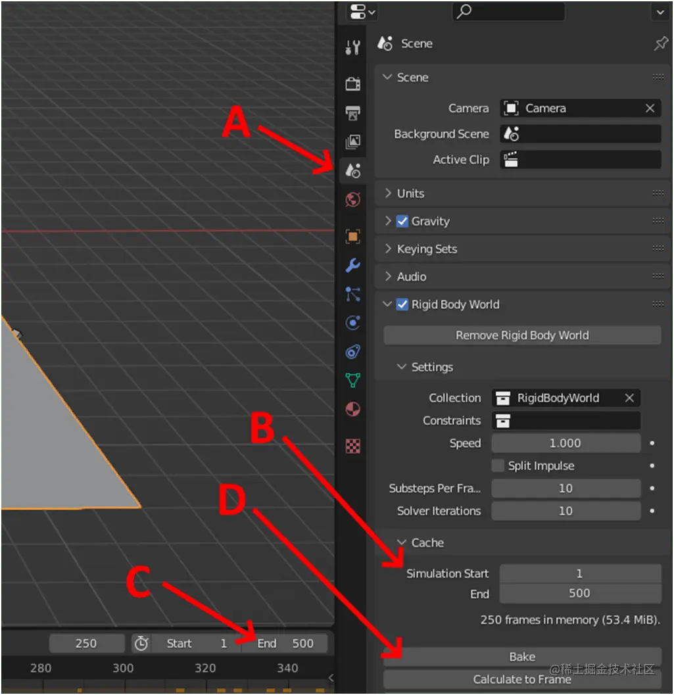Switch to World Properties
The width and height of the screenshot is (674, 695).
coord(352,199)
